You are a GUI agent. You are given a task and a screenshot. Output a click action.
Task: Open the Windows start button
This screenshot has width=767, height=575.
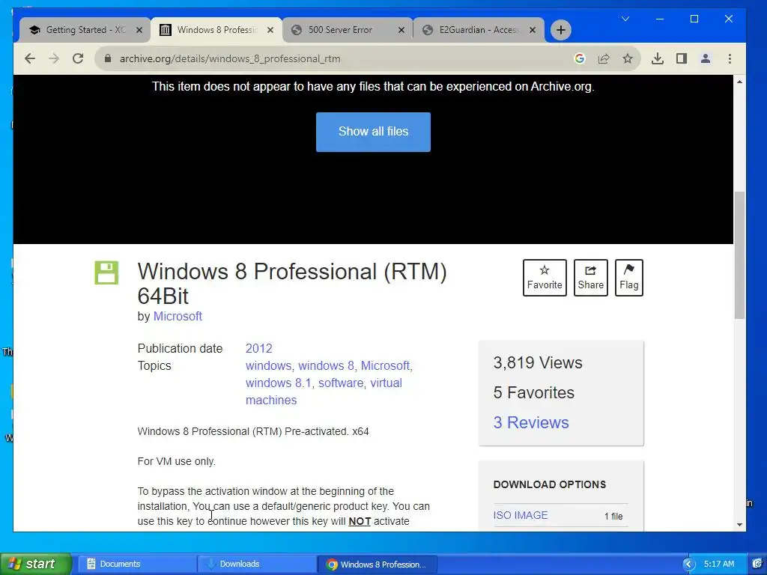point(36,564)
